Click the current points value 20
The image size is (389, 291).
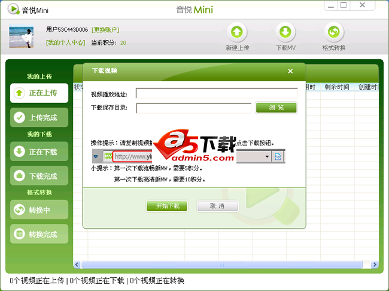pos(123,43)
